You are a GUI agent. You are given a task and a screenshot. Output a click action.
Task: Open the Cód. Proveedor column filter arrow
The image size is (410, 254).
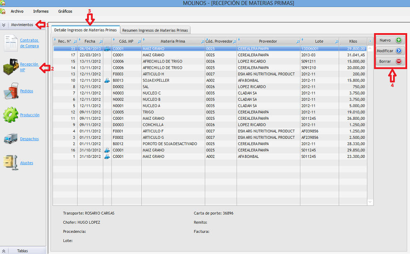click(x=207, y=39)
